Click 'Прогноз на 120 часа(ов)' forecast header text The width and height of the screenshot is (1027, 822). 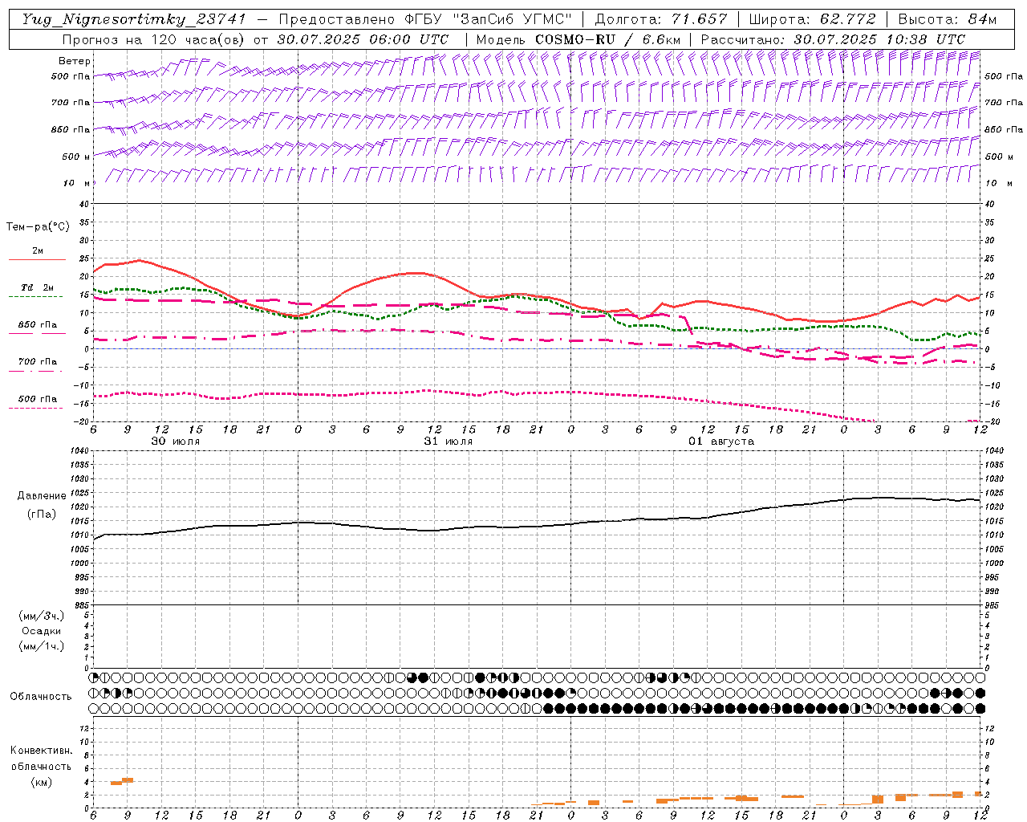tap(154, 39)
